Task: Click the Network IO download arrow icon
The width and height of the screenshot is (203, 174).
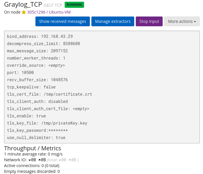Action: 30,160
